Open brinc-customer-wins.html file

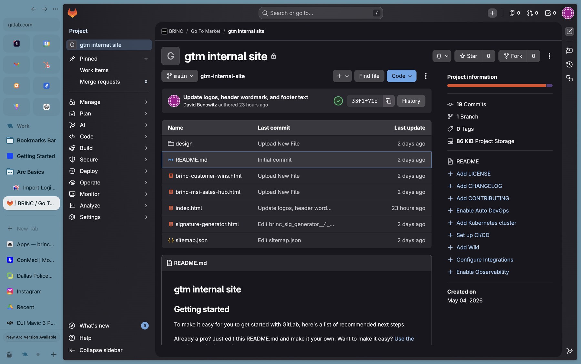208,176
